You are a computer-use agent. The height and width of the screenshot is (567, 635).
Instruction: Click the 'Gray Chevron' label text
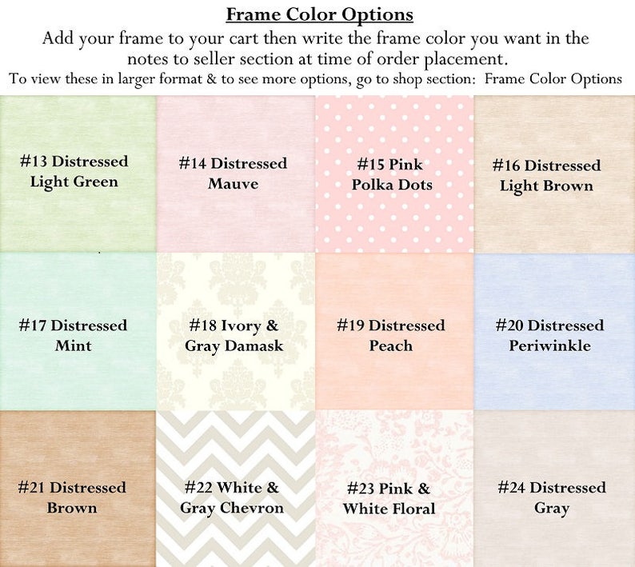tap(232, 508)
